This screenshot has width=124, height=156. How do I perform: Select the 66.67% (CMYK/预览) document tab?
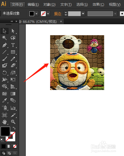tap(40, 22)
